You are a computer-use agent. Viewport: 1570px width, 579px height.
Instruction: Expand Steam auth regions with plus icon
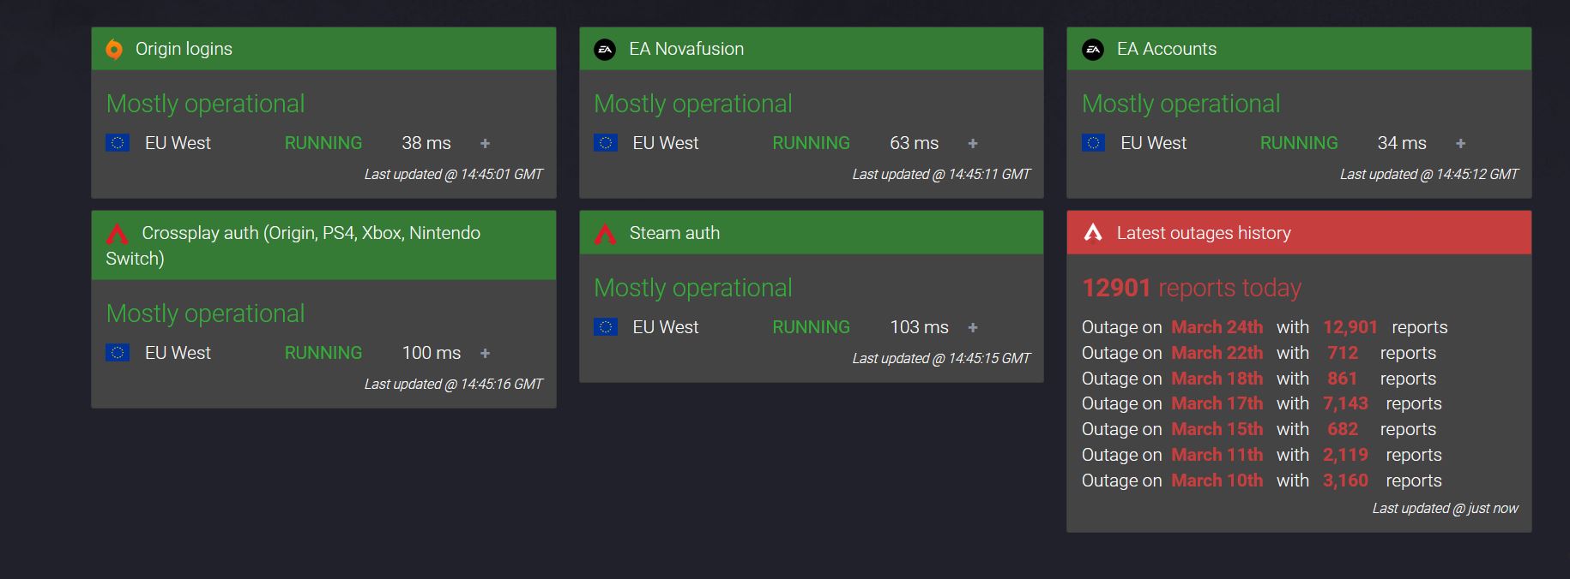[x=973, y=328]
